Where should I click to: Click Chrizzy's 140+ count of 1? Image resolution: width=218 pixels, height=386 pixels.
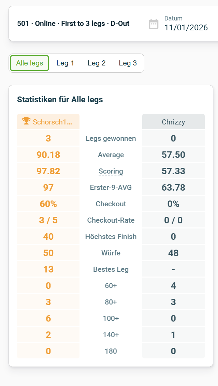point(173,335)
